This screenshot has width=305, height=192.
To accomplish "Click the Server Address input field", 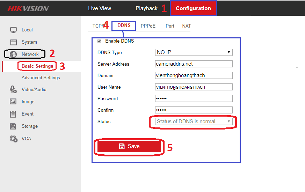I will pos(194,64).
